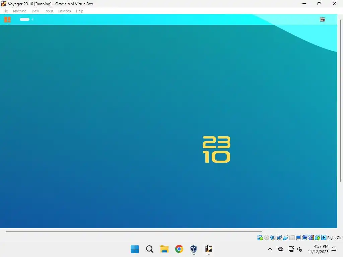Open Google Chrome from taskbar

(x=179, y=249)
